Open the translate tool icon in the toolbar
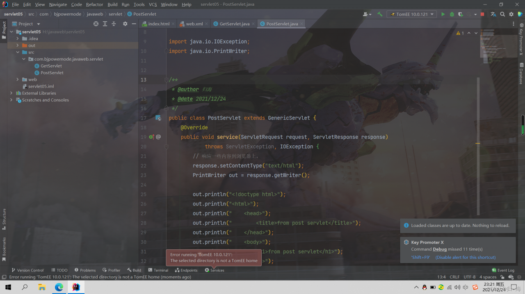The image size is (525, 294). [x=493, y=14]
